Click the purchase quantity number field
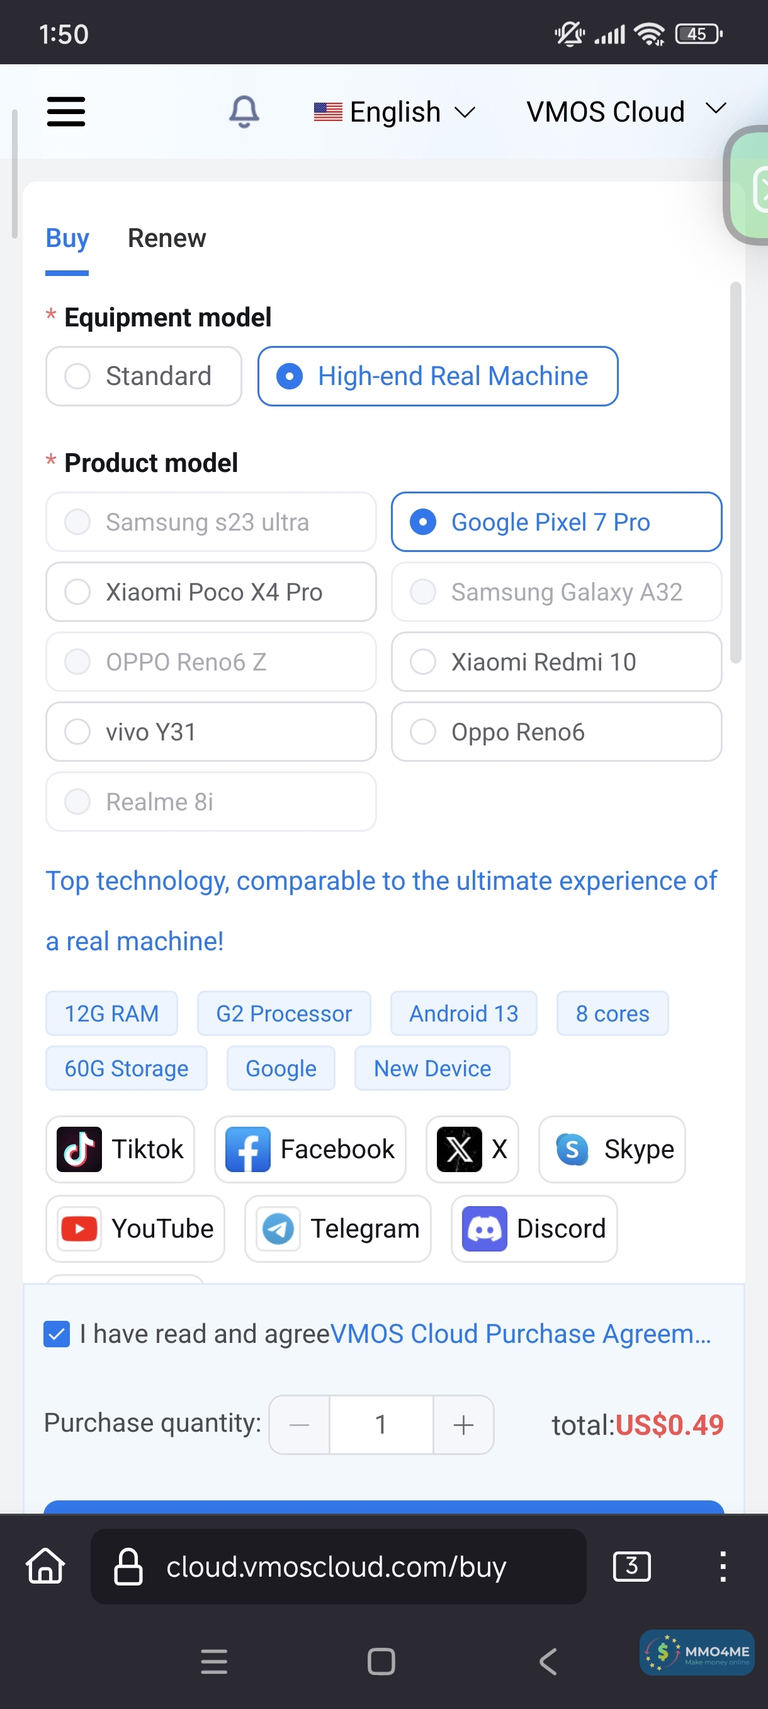Screen dimensions: 768x1709 tap(381, 1424)
